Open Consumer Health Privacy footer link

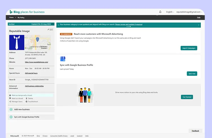tap(59, 136)
